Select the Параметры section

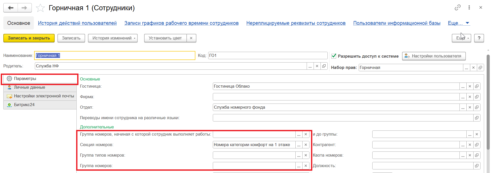coord(40,79)
